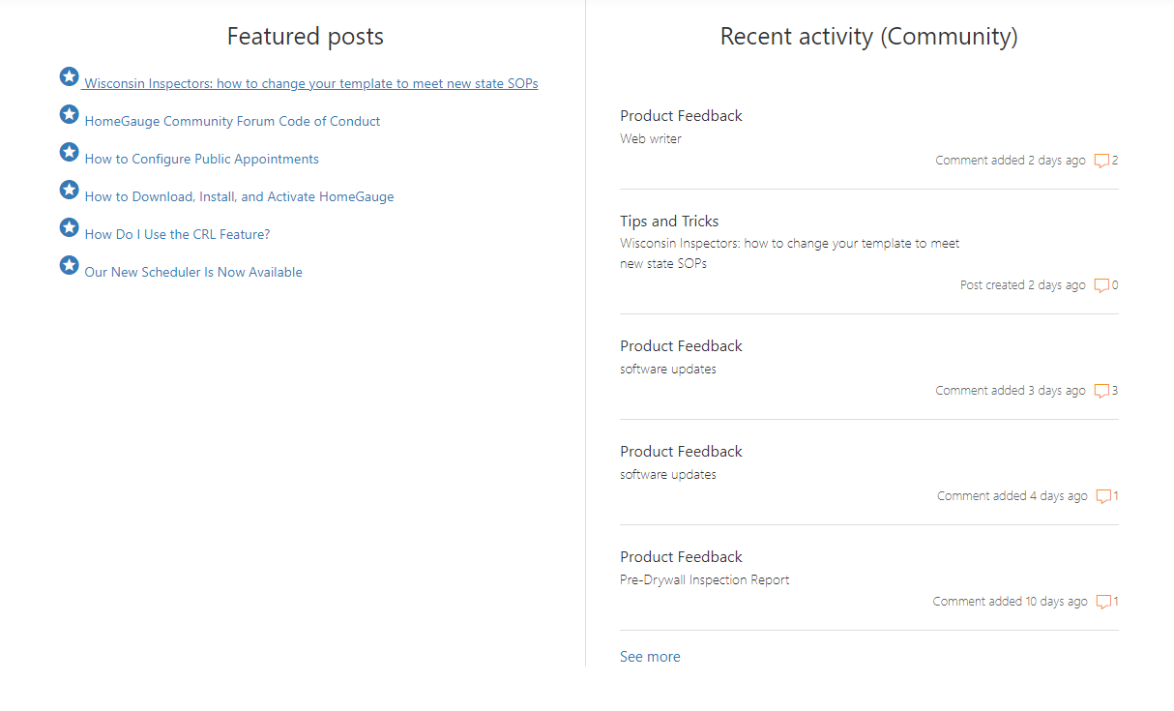
Task: Click star icon beside New Scheduler post
Action: pyautogui.click(x=69, y=265)
